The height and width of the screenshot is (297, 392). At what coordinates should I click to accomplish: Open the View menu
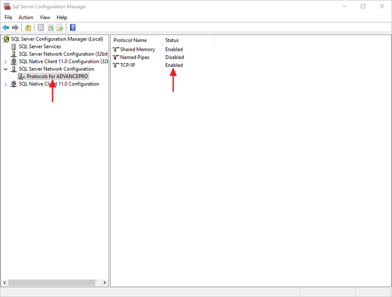(45, 18)
